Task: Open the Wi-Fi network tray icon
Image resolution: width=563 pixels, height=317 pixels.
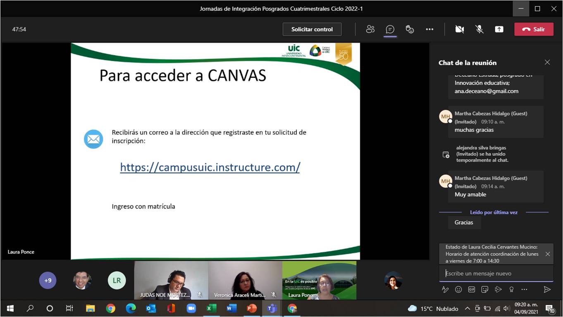Action: coord(498,309)
